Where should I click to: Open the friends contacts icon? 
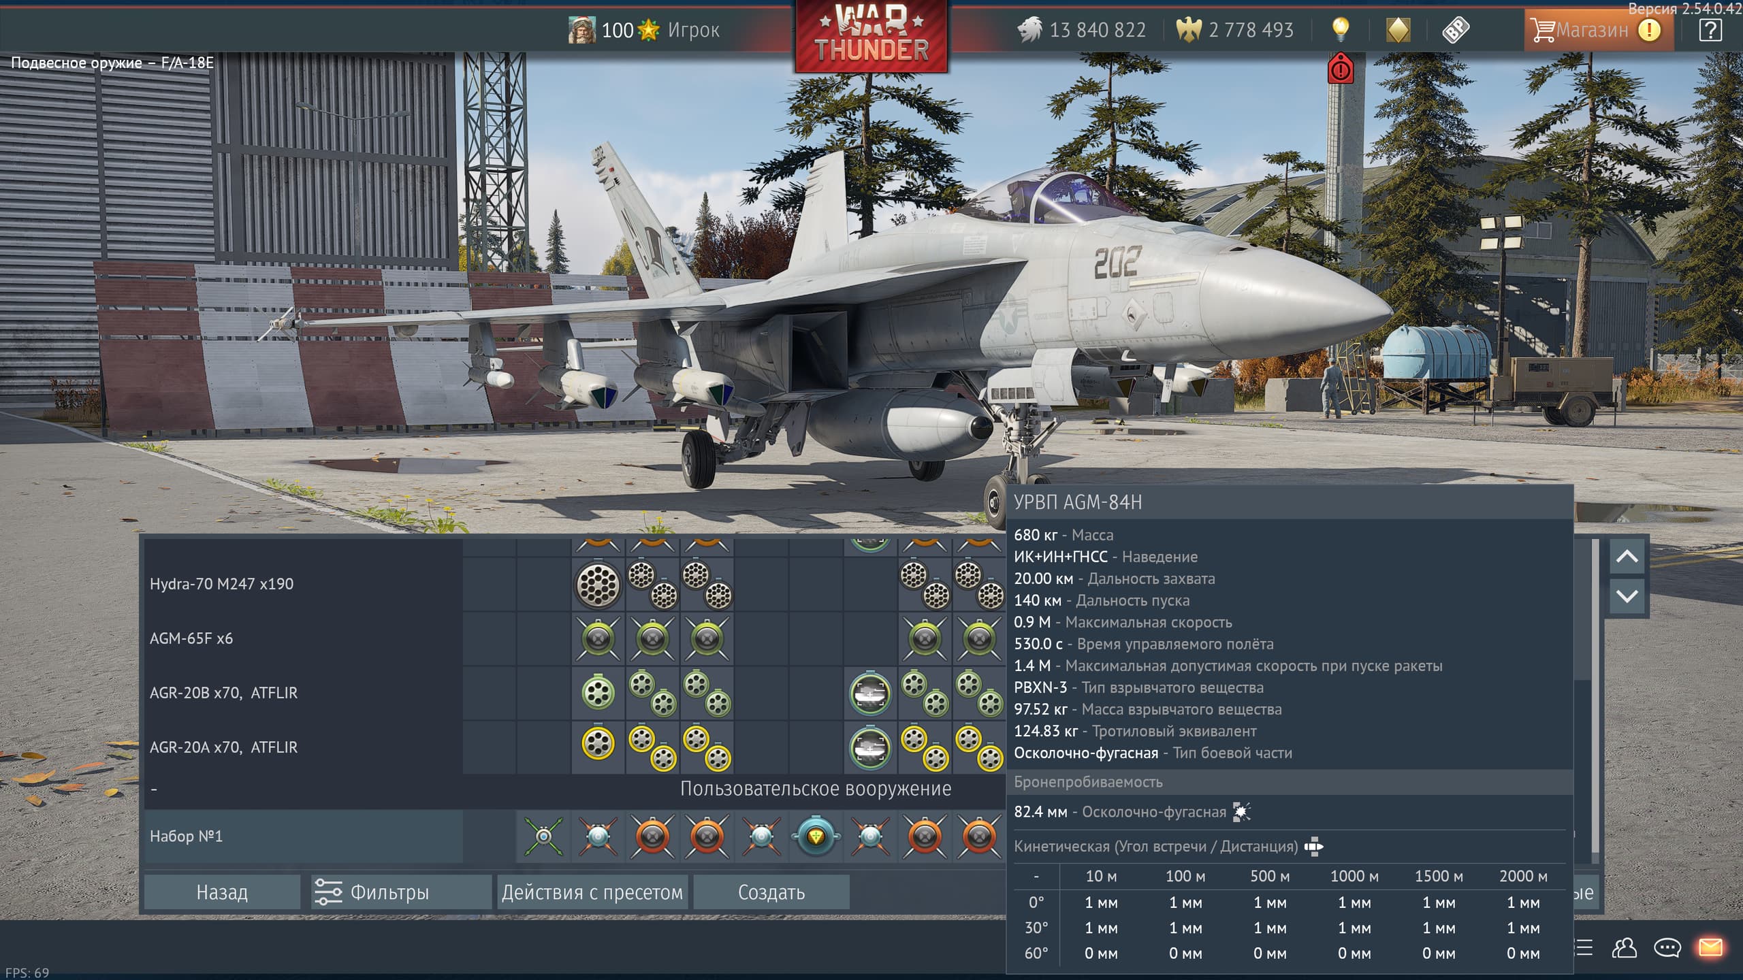click(x=1625, y=947)
